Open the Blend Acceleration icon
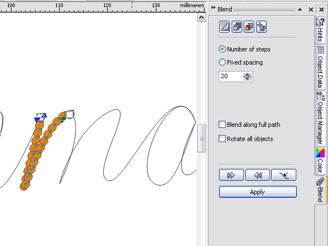The image size is (328, 246). point(237,27)
